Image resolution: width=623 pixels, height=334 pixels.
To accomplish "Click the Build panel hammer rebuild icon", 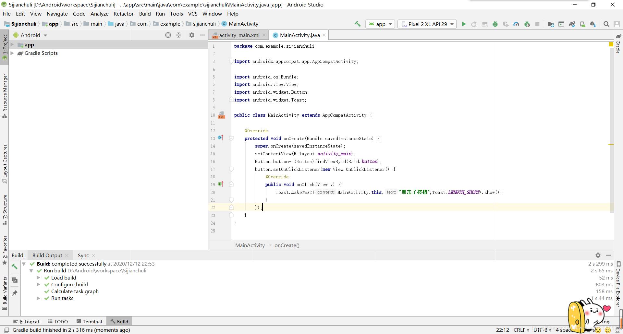I will coord(15,267).
